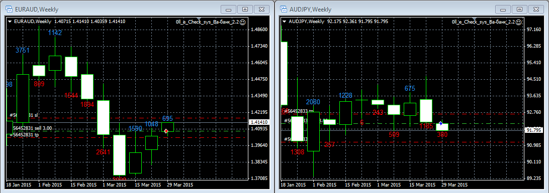Click the 97.160 price on AUDJPY scale

534,30
